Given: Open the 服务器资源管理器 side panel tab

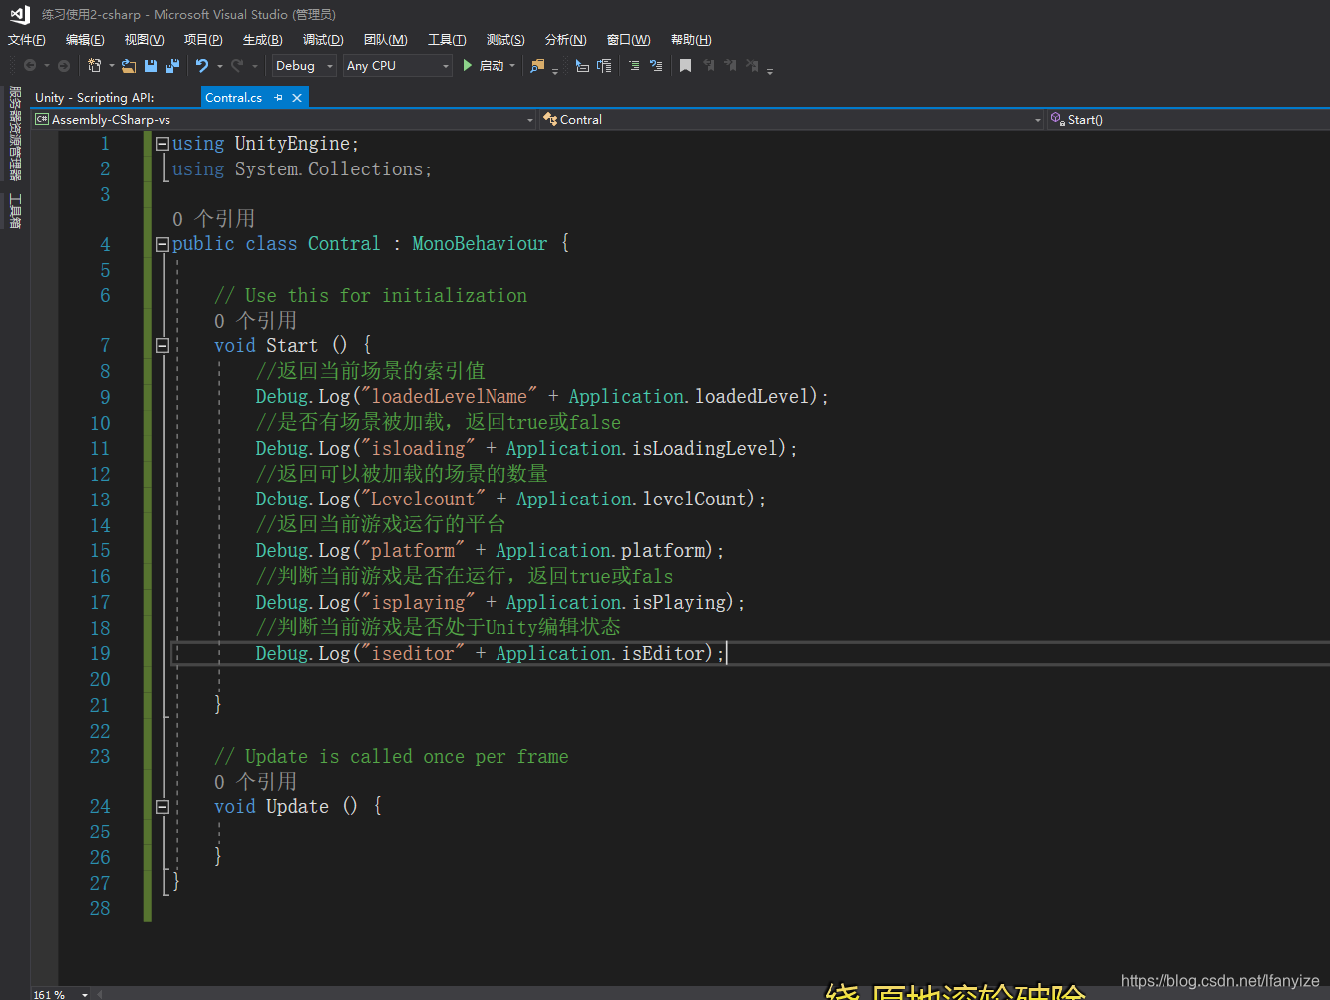Looking at the screenshot, I should (15, 133).
